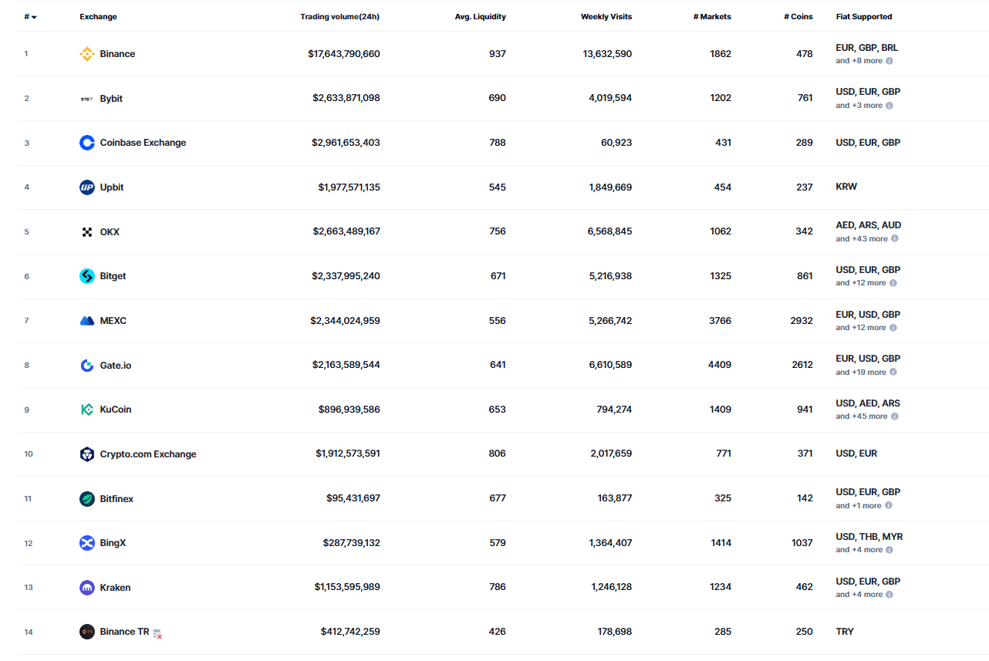Click the untracked badge next to Binance TR
The width and height of the screenshot is (989, 661).
point(157,633)
